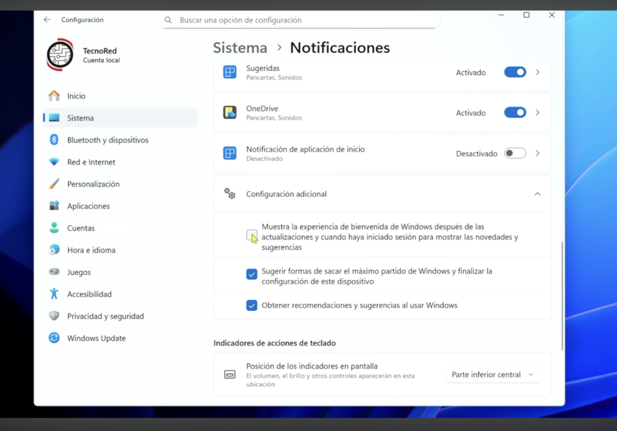Click the Personalización brush icon
This screenshot has height=431, width=617.
[x=54, y=184]
